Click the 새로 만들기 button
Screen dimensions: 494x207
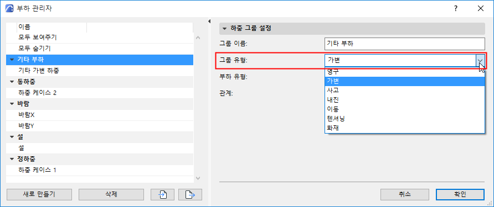coord(39,194)
